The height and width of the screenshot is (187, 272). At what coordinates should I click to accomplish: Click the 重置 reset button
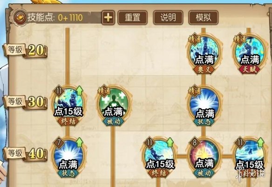click(133, 18)
